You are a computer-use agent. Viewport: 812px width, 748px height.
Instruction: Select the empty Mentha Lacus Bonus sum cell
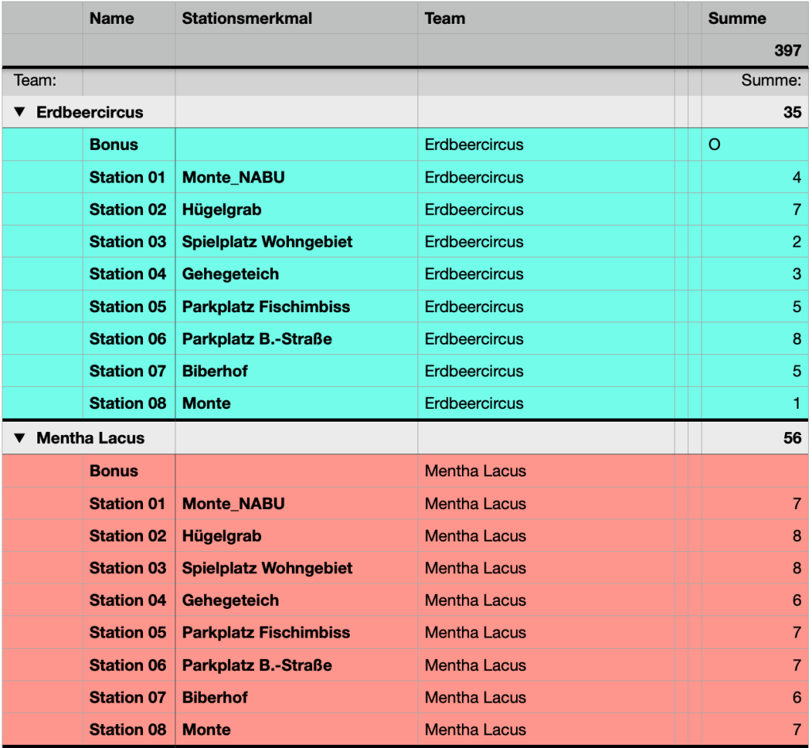click(x=752, y=471)
